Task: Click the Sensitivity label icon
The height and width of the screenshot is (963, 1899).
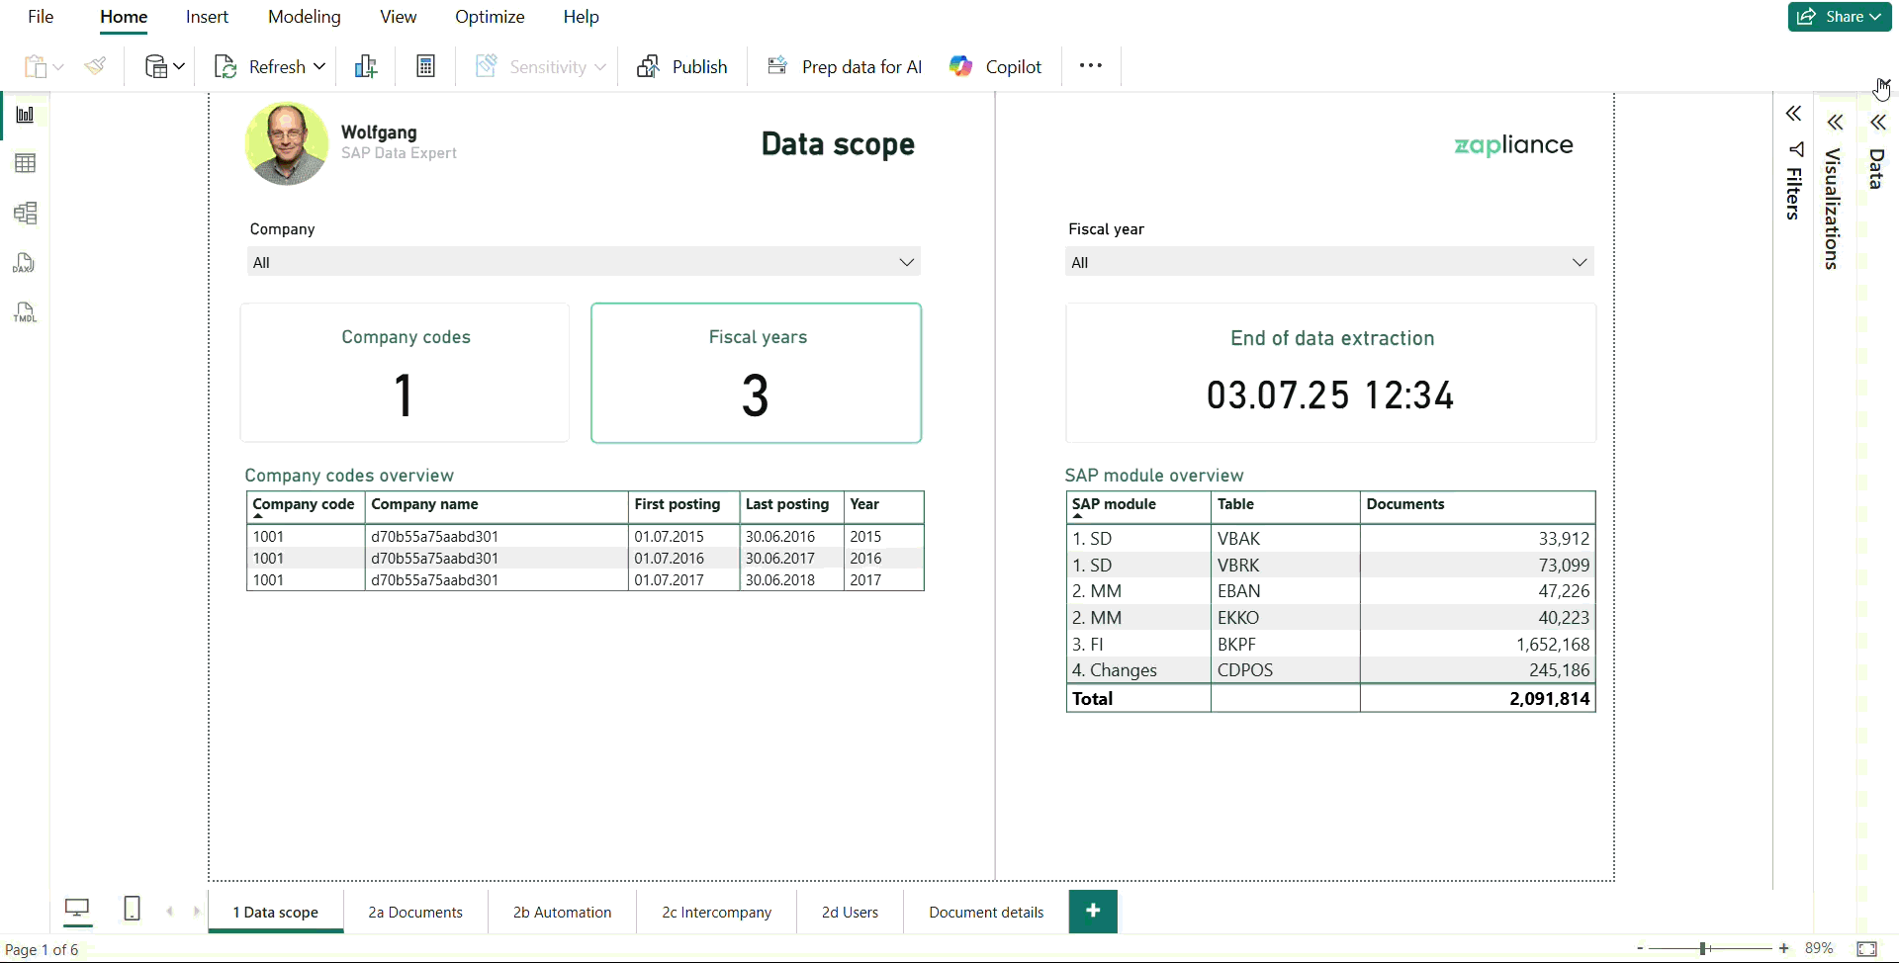Action: click(486, 66)
